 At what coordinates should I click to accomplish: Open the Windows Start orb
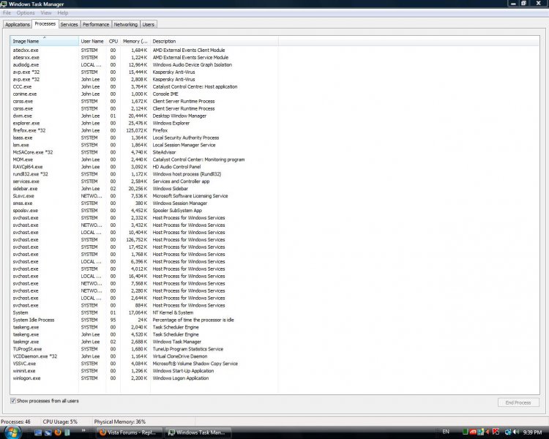coord(13,432)
